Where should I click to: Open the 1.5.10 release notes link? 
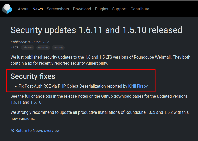click(36, 102)
